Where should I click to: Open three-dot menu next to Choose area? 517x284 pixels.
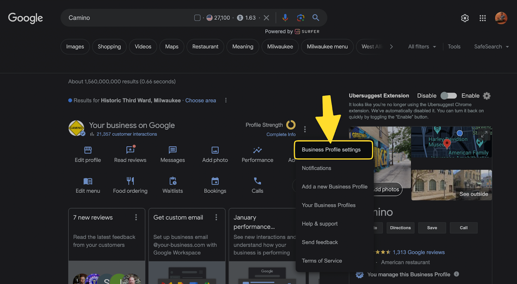pyautogui.click(x=226, y=100)
